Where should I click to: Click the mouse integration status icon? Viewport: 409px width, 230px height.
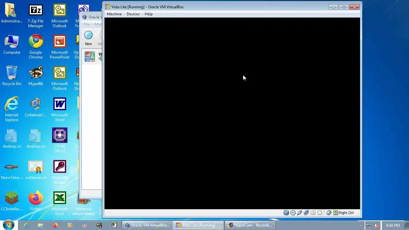pyautogui.click(x=329, y=213)
